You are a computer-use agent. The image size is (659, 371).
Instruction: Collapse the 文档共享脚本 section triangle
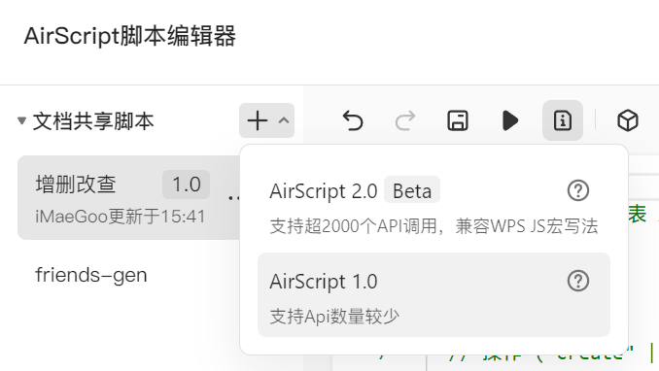coord(21,121)
